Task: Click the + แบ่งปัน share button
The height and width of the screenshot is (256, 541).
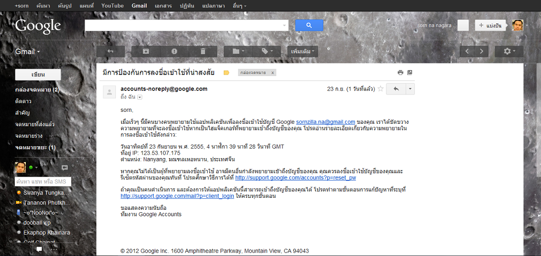Action: coord(490,25)
